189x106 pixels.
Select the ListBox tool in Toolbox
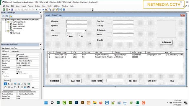(x=19, y=84)
